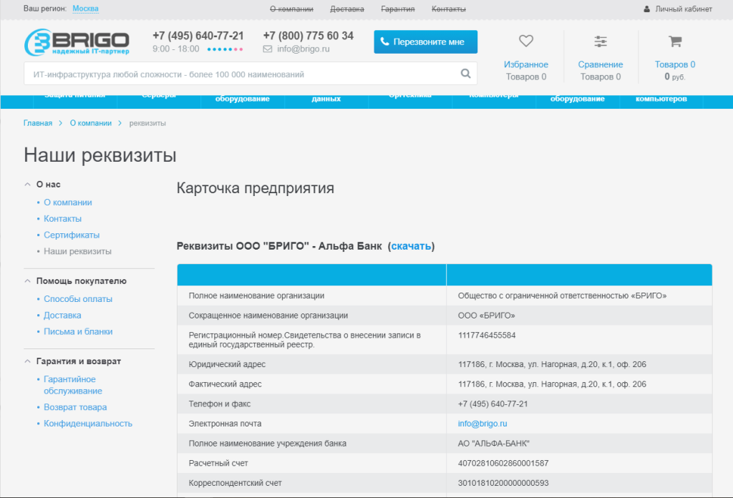
Task: Click the Товаров 0 cart link
Action: 675,64
